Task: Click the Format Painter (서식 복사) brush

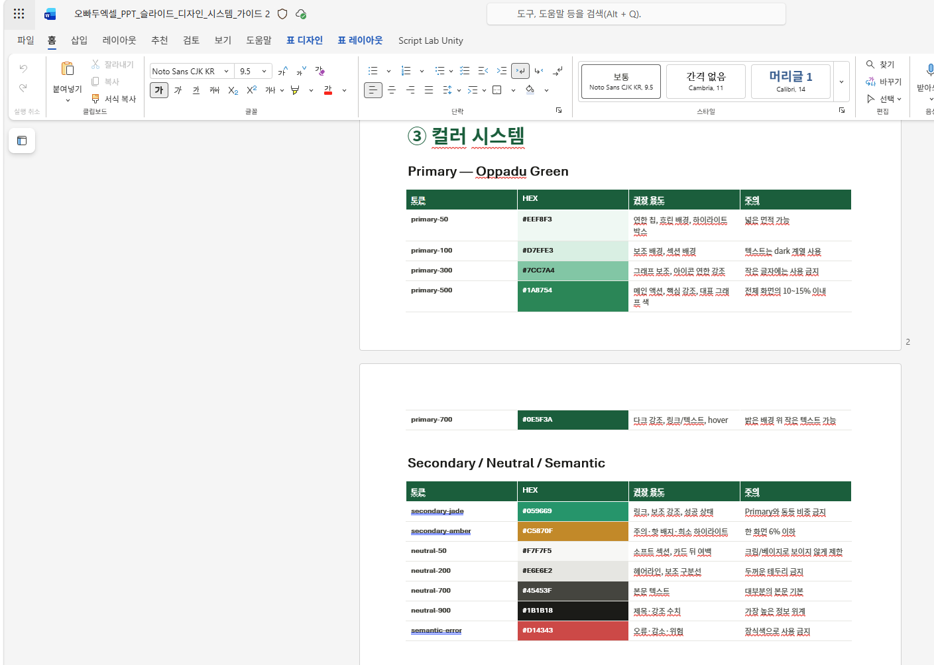Action: pos(95,99)
